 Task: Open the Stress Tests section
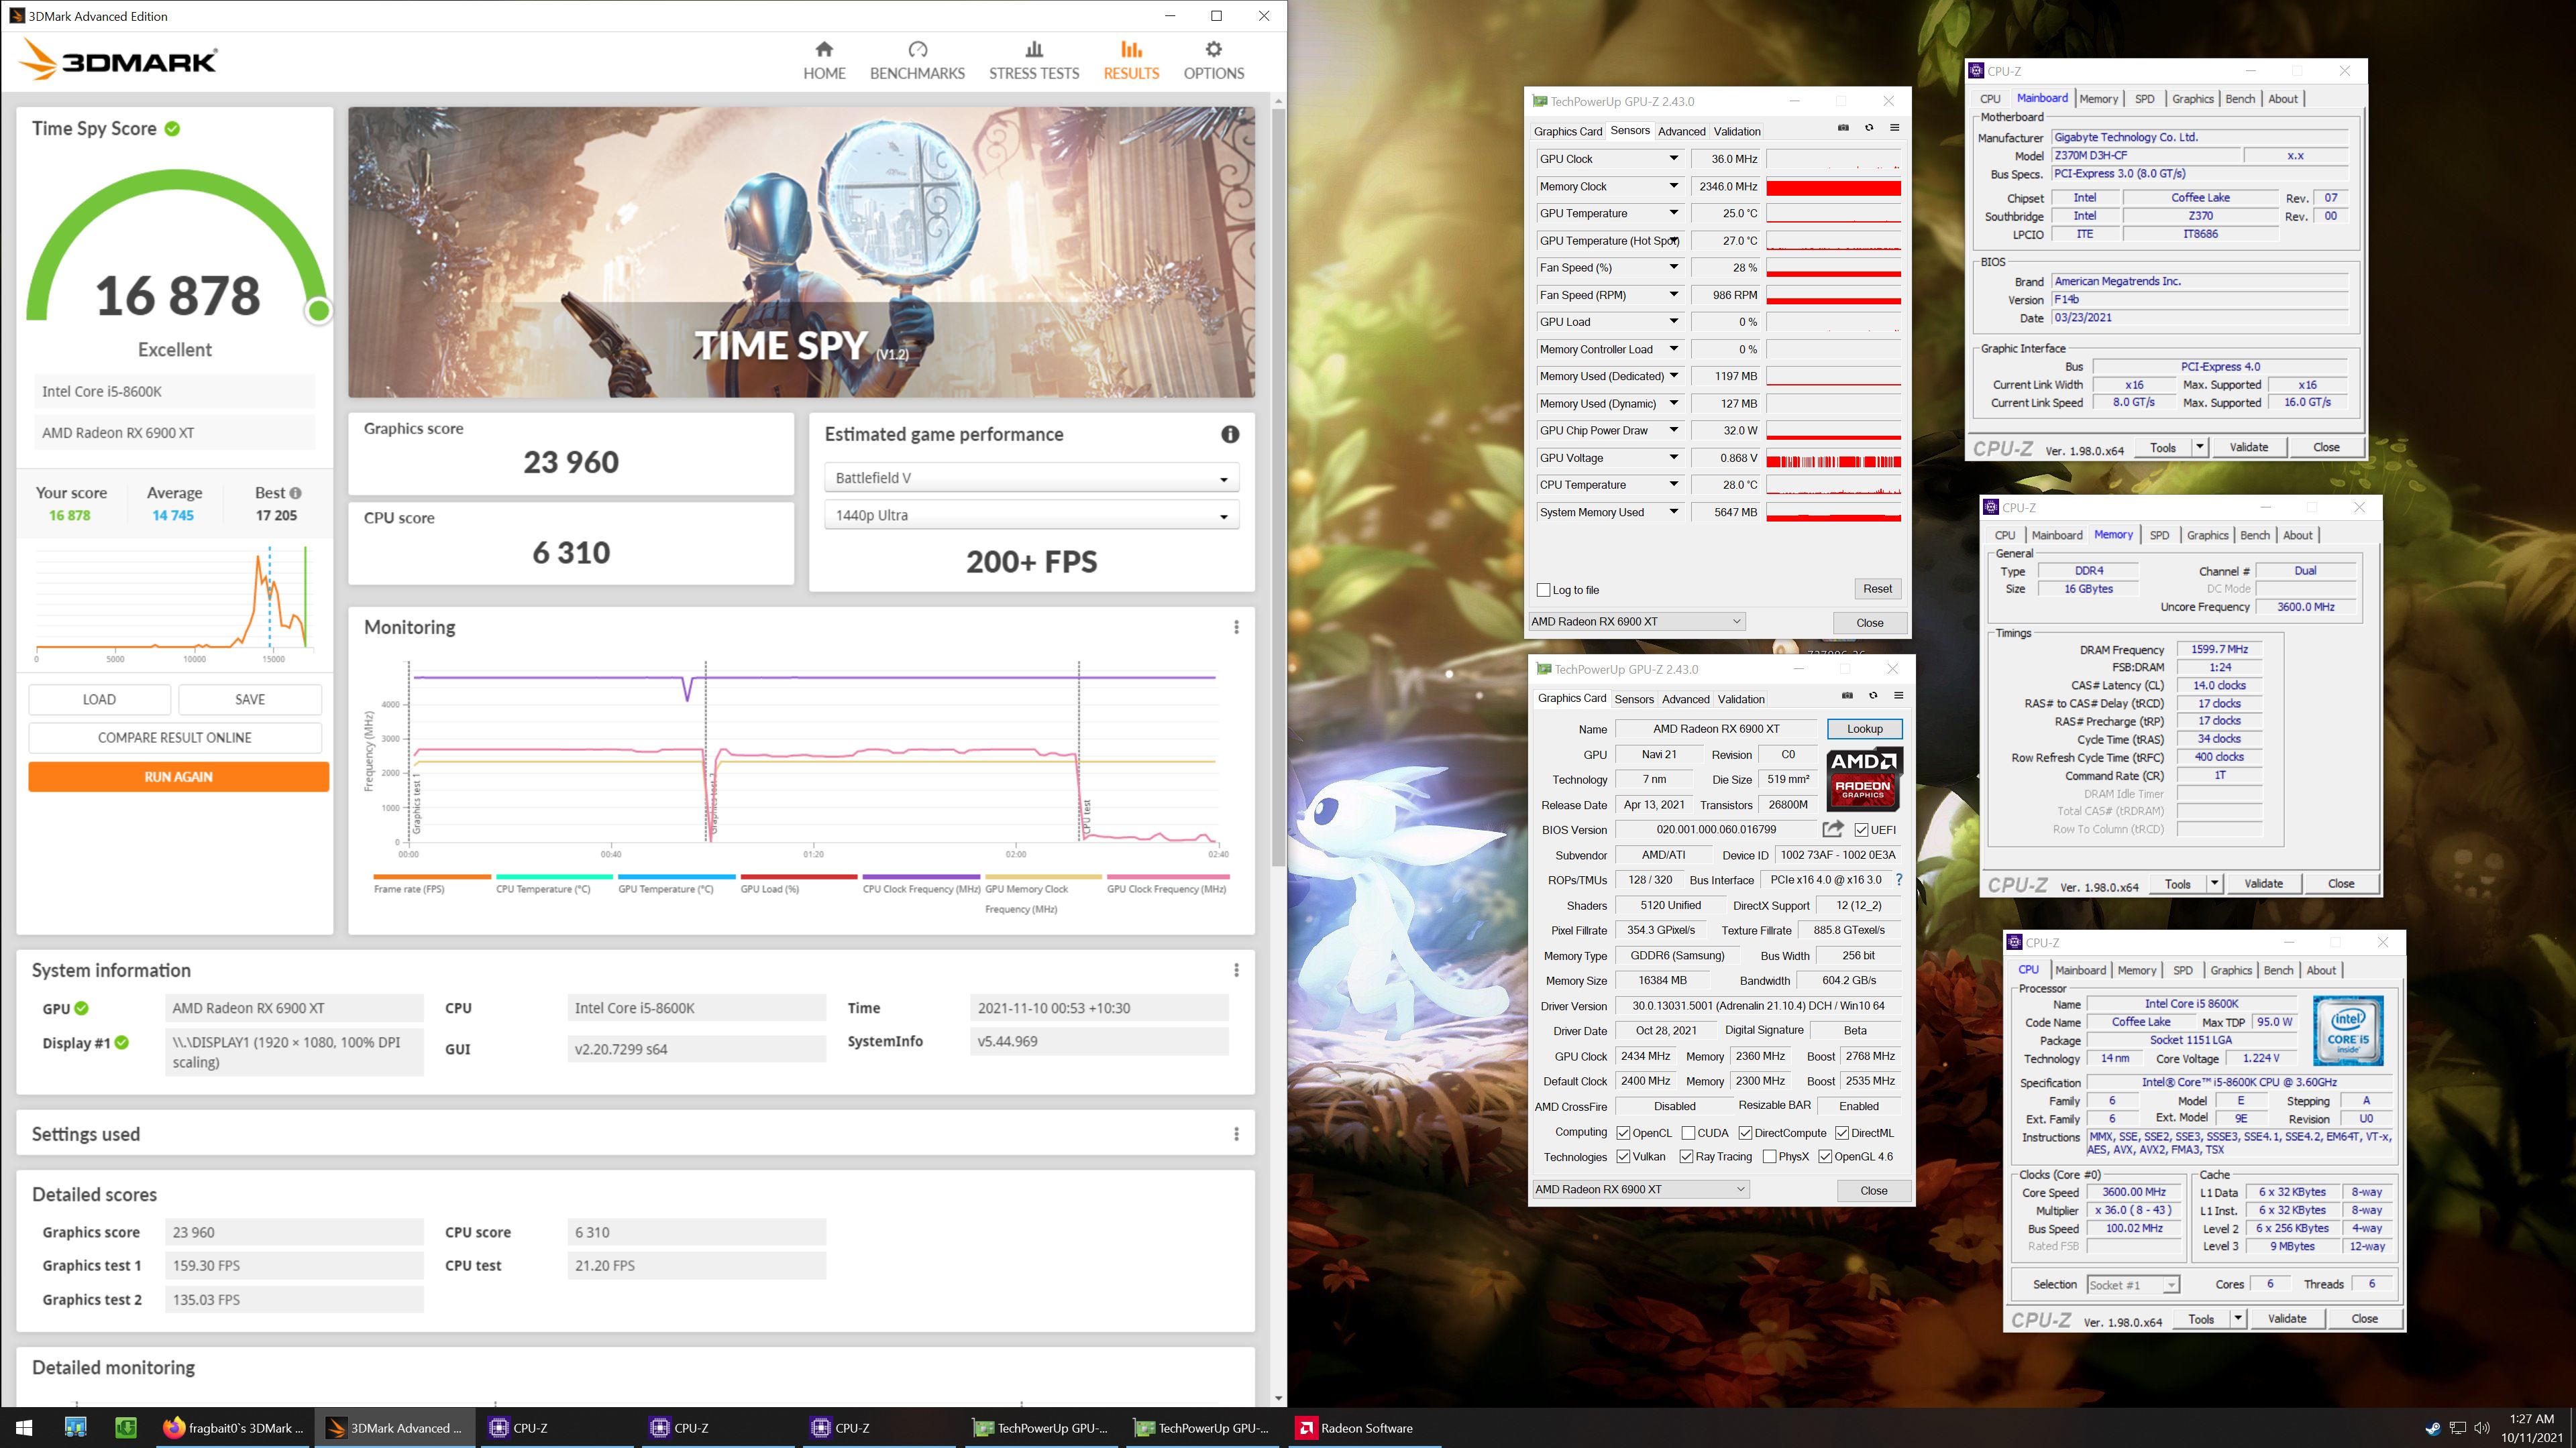coord(1034,61)
